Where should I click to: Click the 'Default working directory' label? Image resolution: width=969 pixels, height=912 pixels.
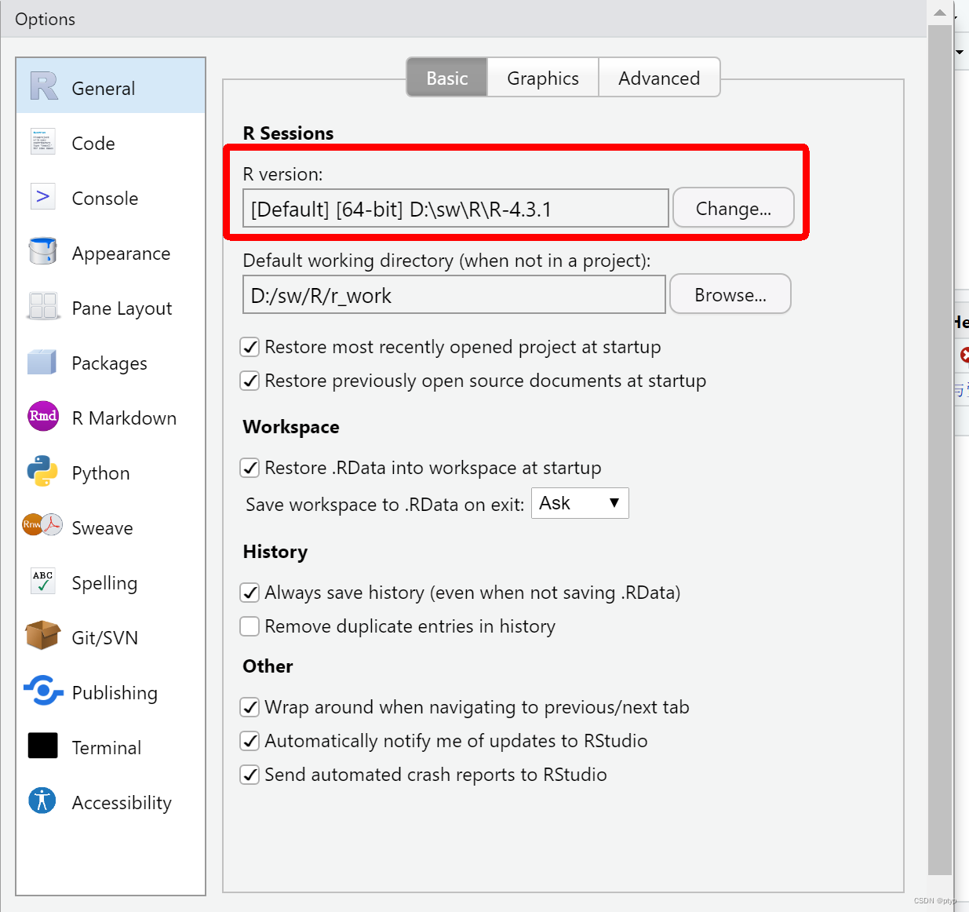tap(446, 261)
